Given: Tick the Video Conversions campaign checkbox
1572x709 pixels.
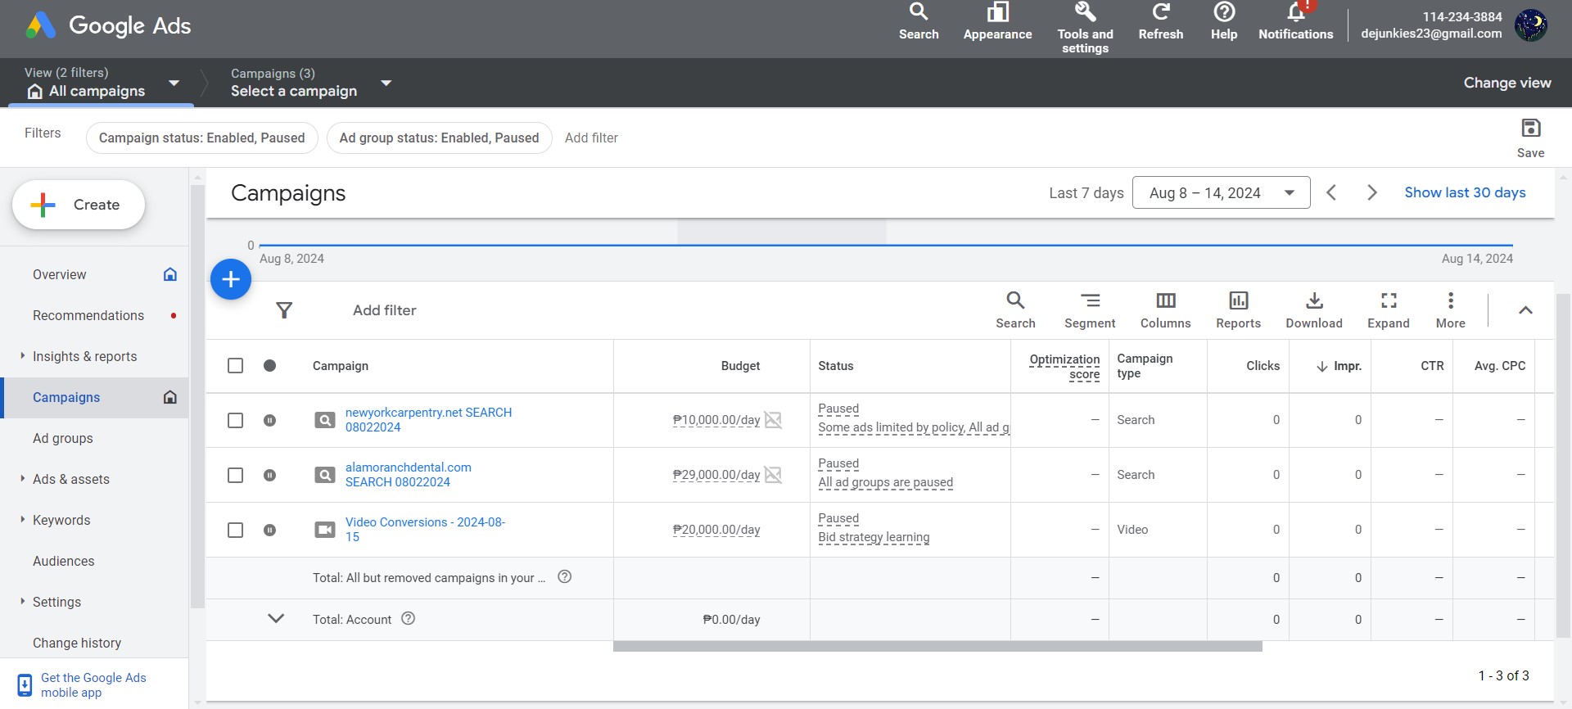Looking at the screenshot, I should click(x=236, y=530).
